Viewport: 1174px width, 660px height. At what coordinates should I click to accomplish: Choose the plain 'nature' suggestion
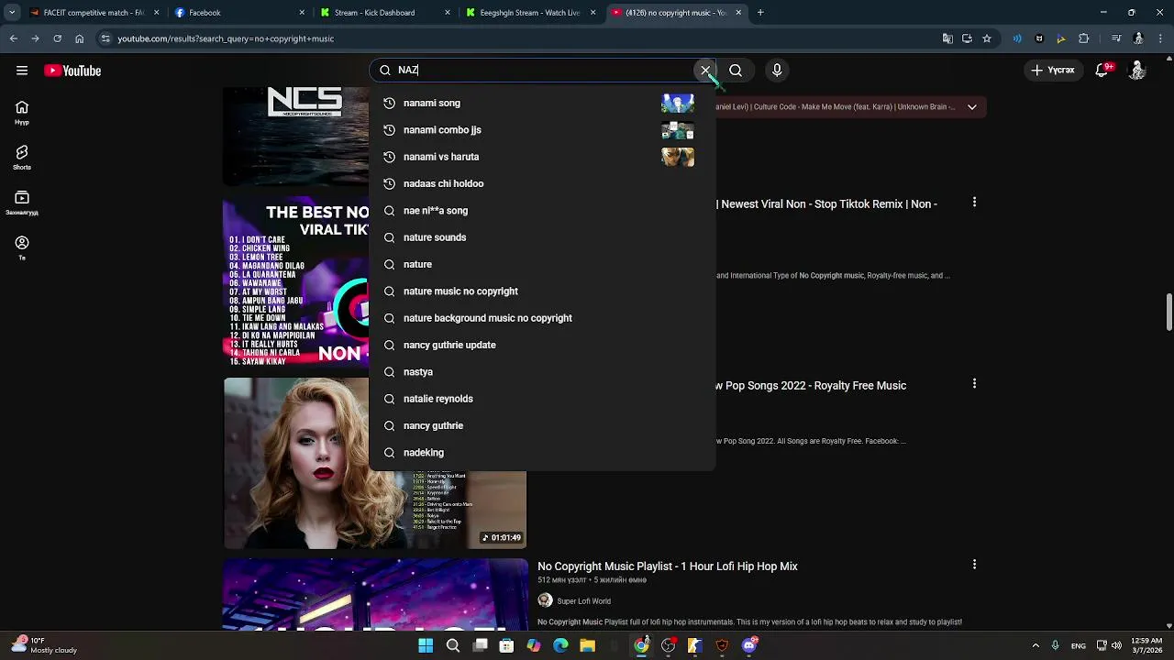click(541, 264)
